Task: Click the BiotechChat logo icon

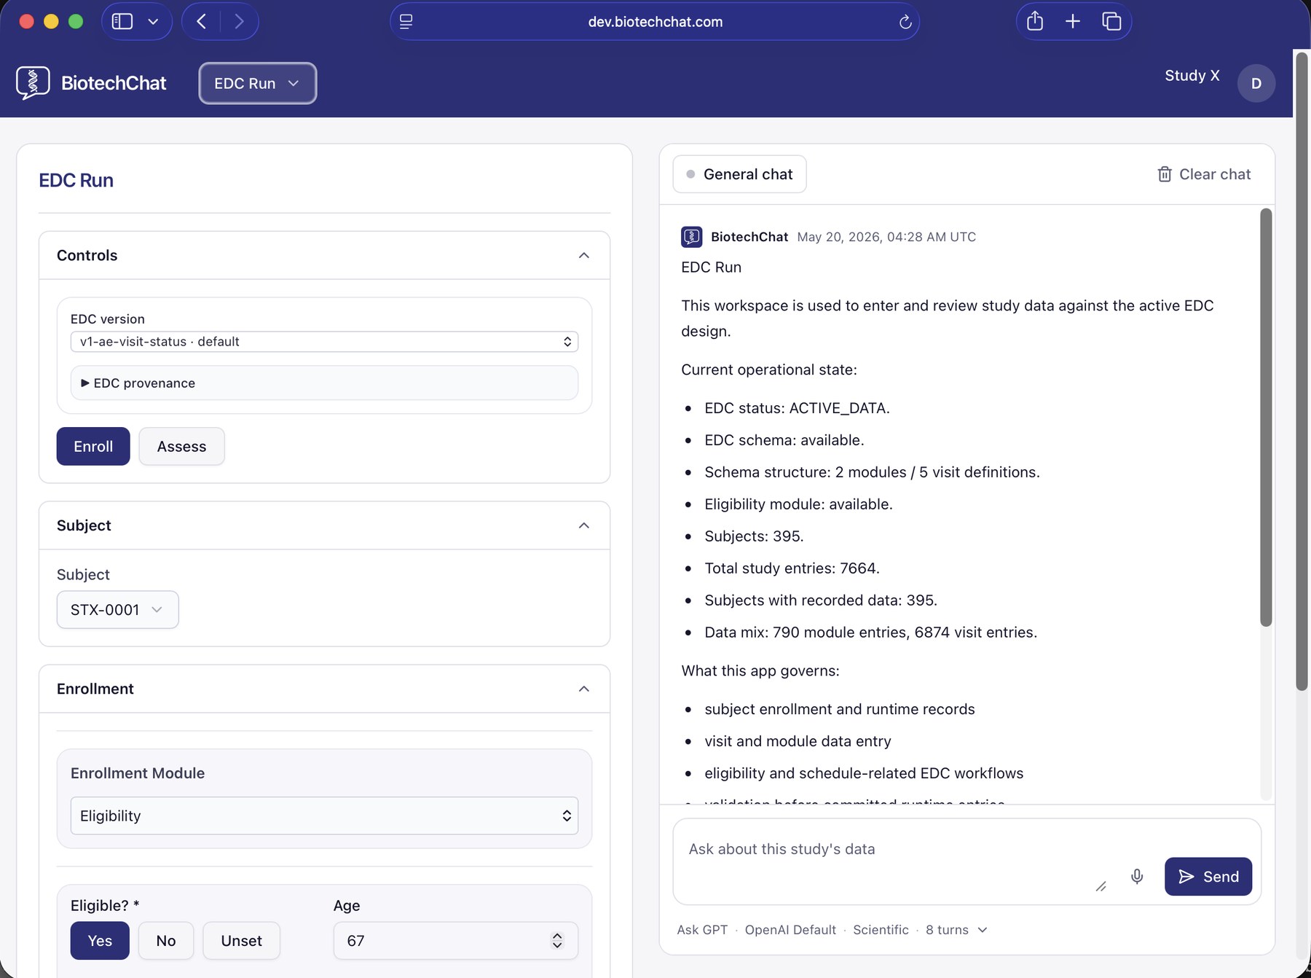Action: coord(33,82)
